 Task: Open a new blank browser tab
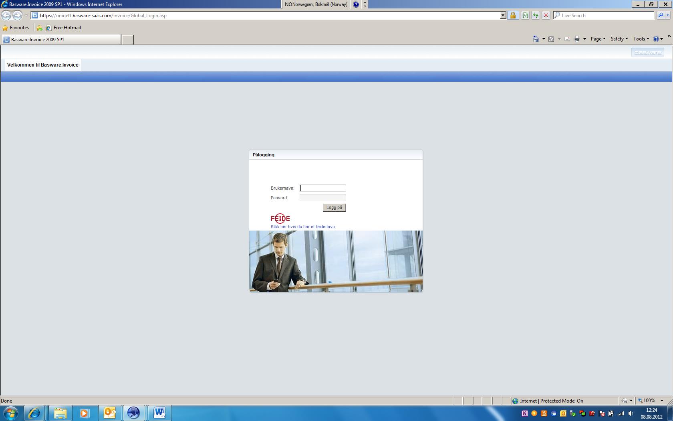[x=127, y=40]
